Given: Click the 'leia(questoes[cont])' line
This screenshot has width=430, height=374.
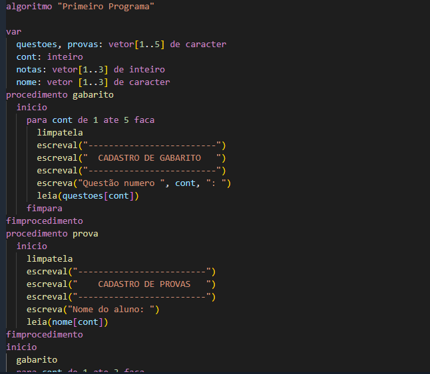Looking at the screenshot, I should [88, 196].
